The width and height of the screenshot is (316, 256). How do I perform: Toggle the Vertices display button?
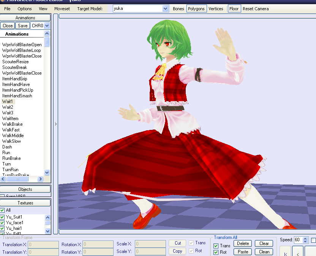216,9
